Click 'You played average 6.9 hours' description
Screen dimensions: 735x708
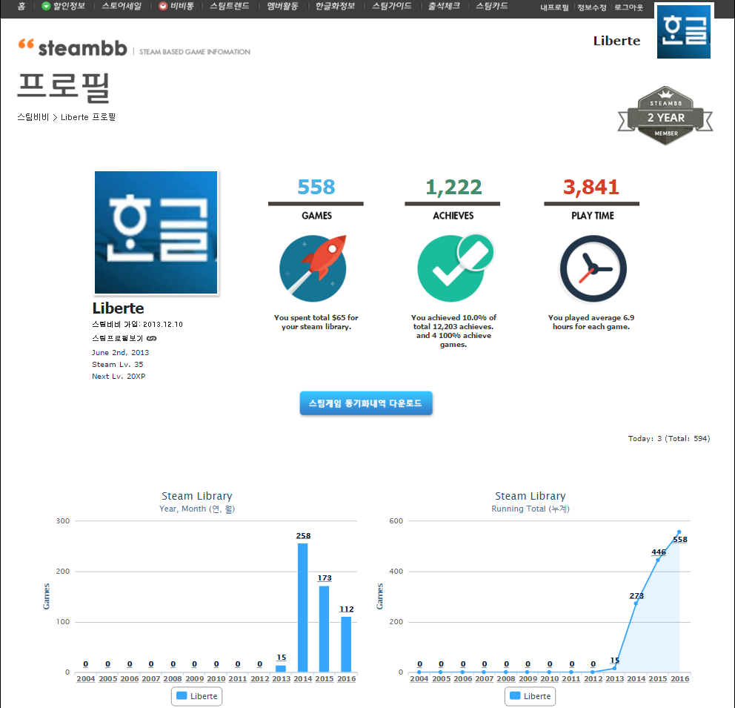pyautogui.click(x=591, y=322)
